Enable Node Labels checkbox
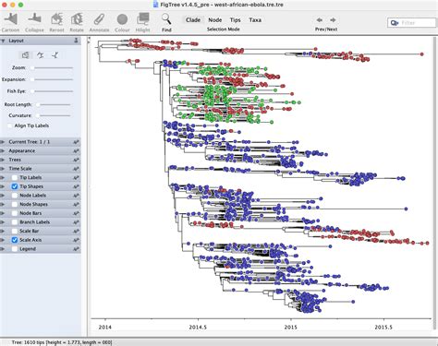Screen dimensions: 438x346 15,196
